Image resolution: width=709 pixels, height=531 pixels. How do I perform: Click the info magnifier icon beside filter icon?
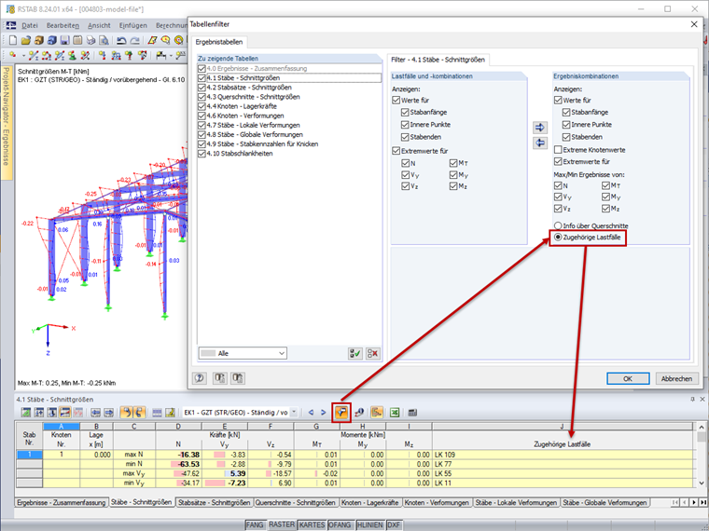pos(359,413)
